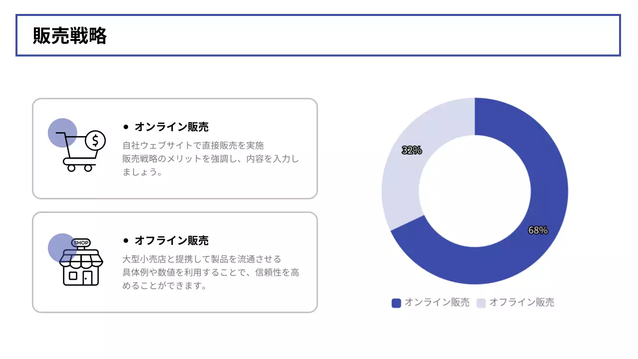This screenshot has width=638, height=359.
Task: Click the 32% data label on the chart
Action: coord(412,151)
